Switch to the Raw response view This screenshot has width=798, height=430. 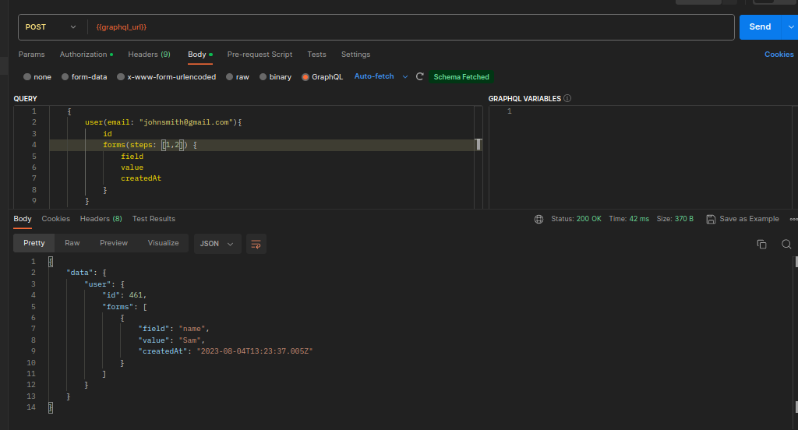(x=72, y=243)
